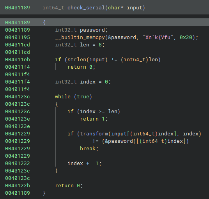Click the len variable in declaration
The width and height of the screenshot is (209, 199).
[85, 45]
